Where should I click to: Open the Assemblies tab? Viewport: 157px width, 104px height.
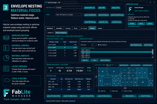pos(59,28)
